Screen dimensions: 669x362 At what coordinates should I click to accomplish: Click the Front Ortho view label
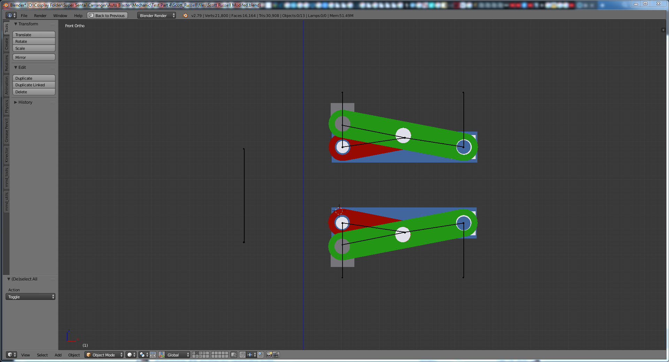(75, 26)
